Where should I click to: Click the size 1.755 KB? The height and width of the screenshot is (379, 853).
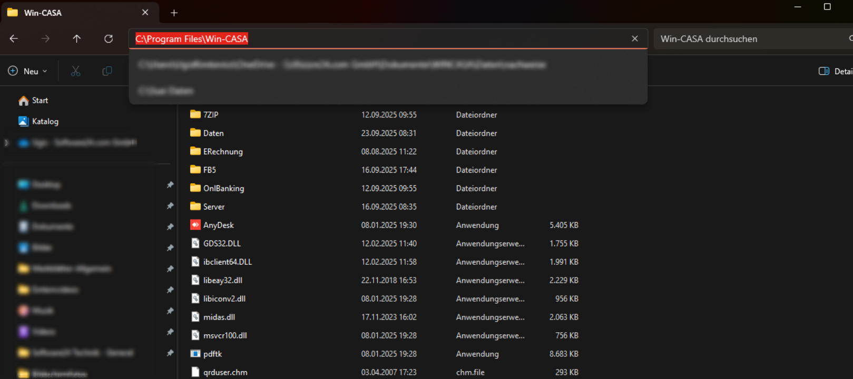click(x=564, y=244)
